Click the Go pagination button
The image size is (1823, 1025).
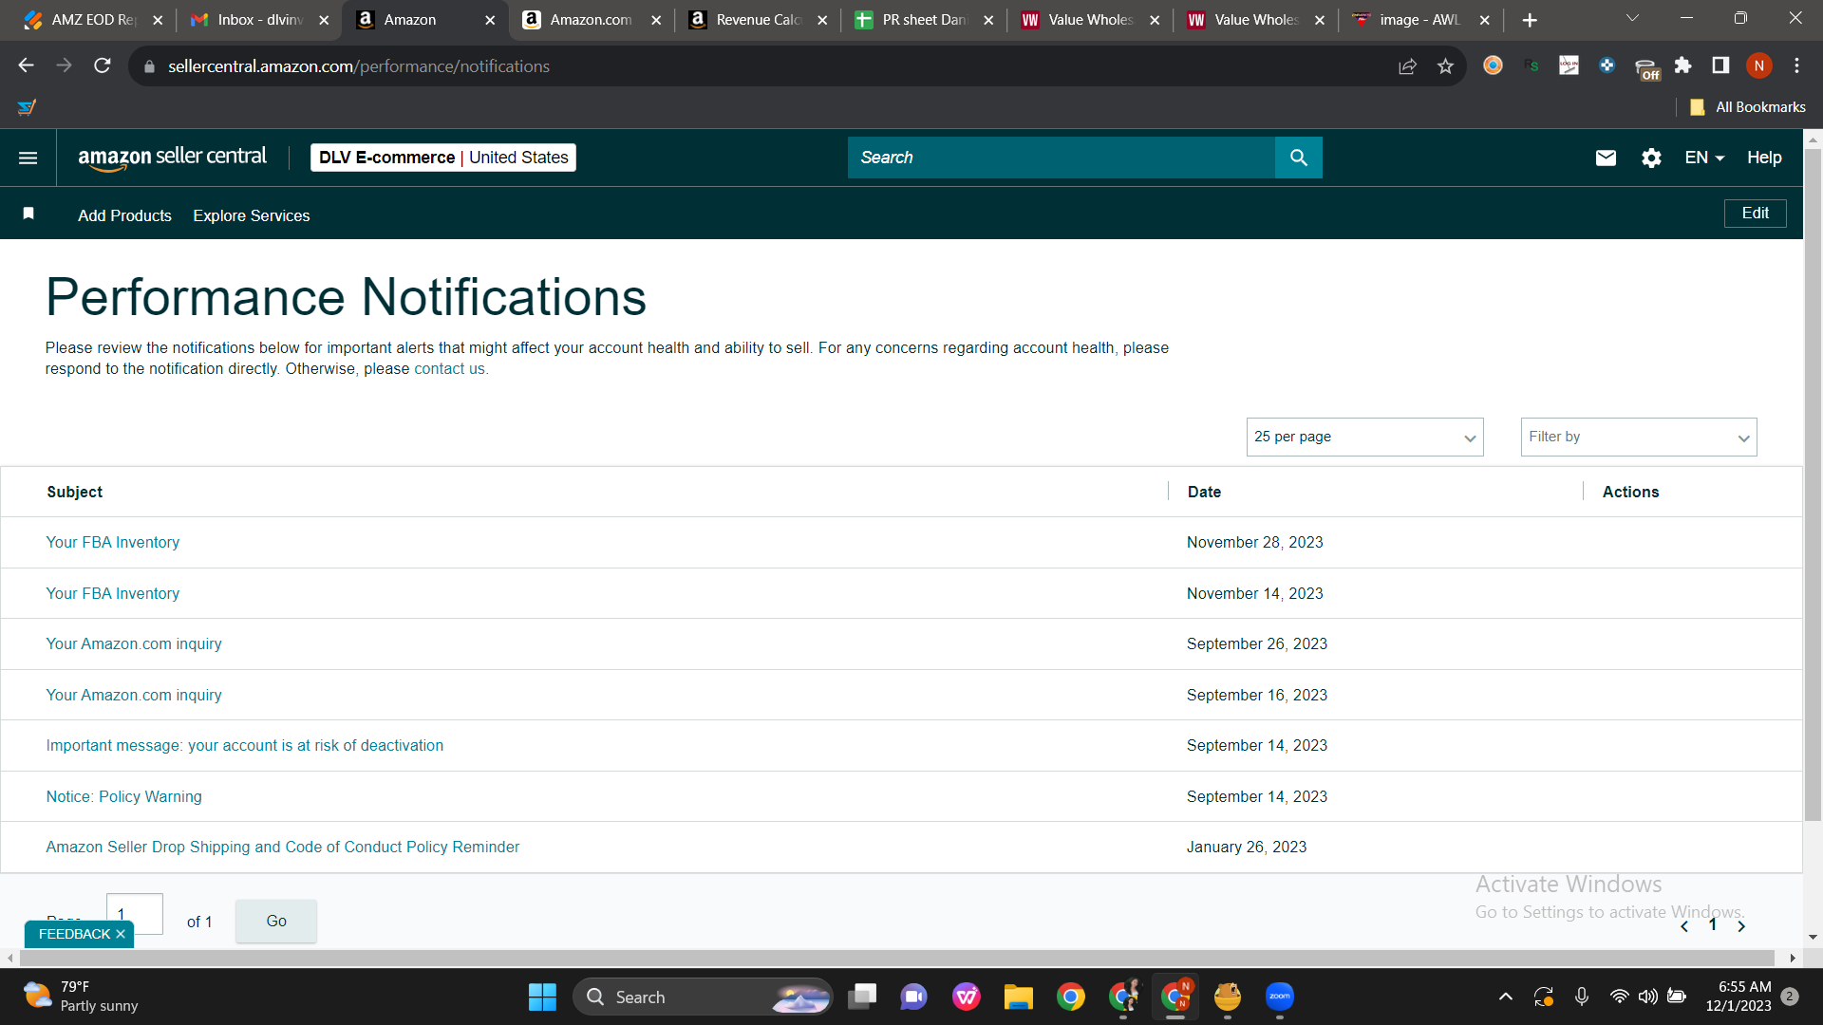coord(276,921)
